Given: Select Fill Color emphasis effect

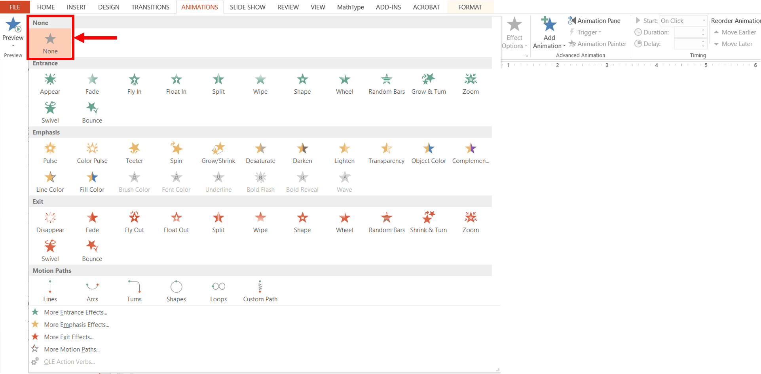Looking at the screenshot, I should [x=92, y=182].
